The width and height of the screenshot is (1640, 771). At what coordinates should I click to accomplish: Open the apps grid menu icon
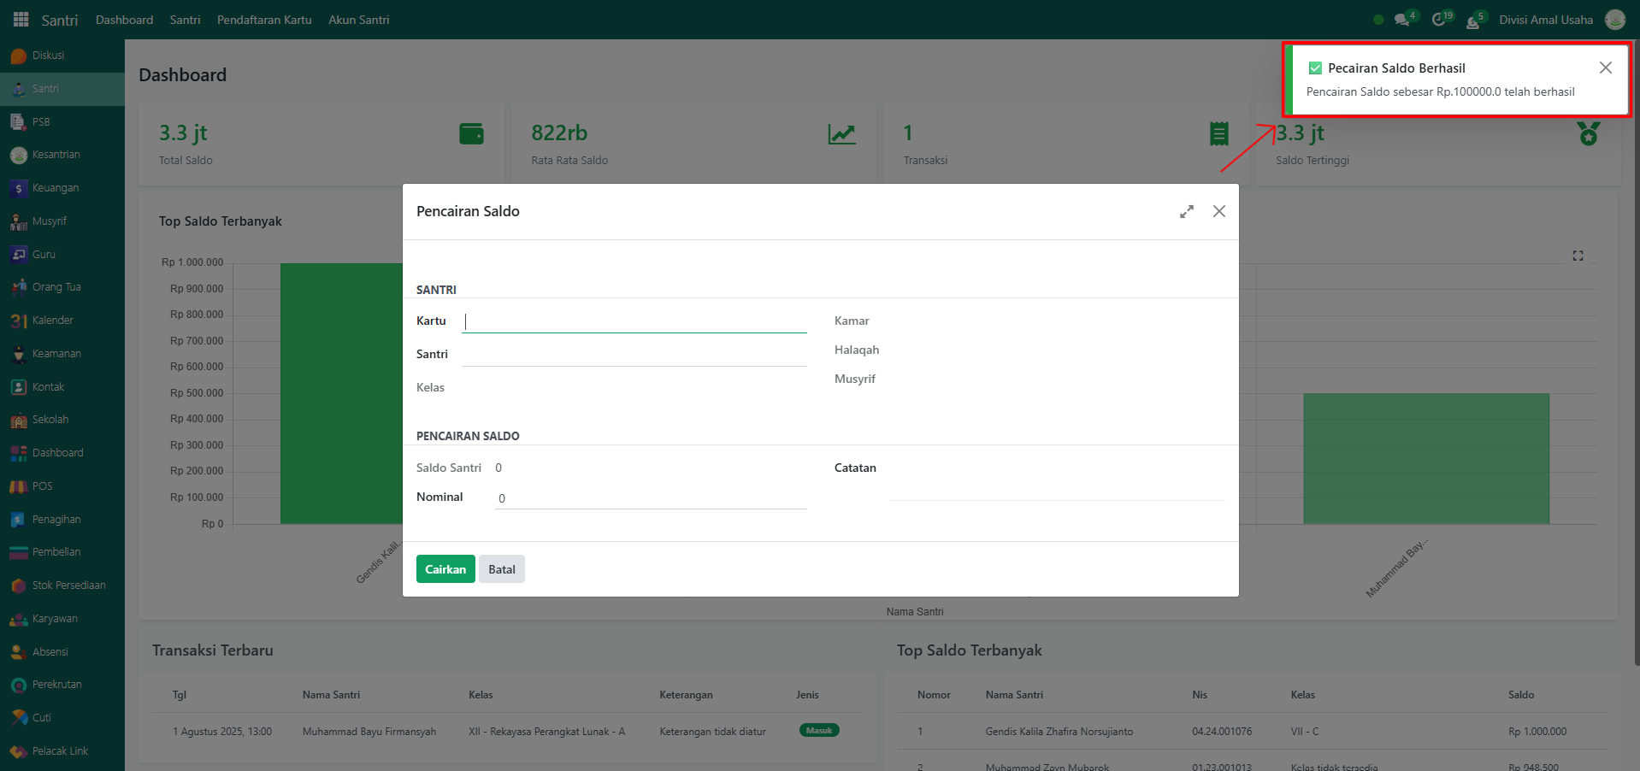tap(21, 20)
